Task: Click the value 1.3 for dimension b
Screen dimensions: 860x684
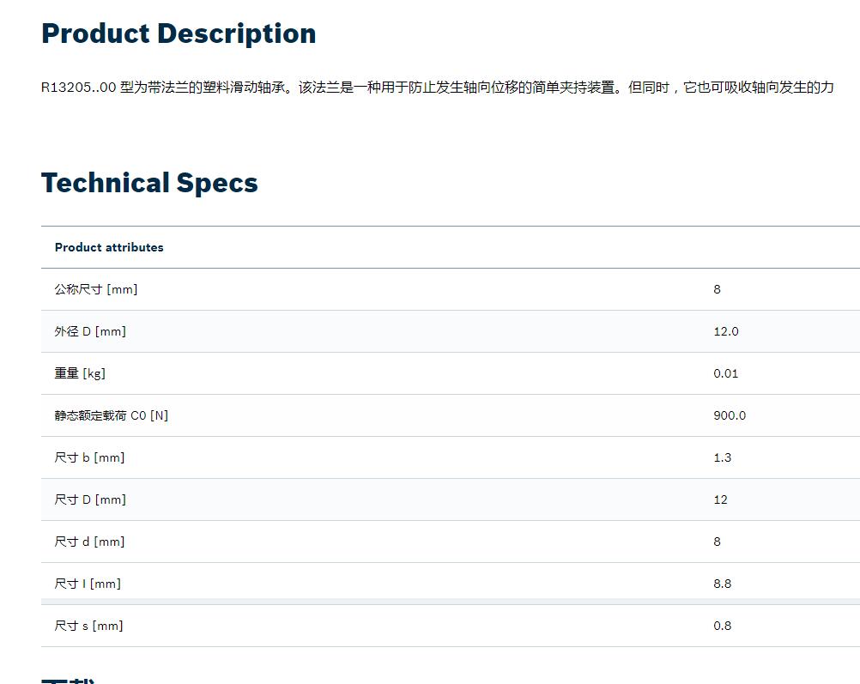Action: pos(723,457)
